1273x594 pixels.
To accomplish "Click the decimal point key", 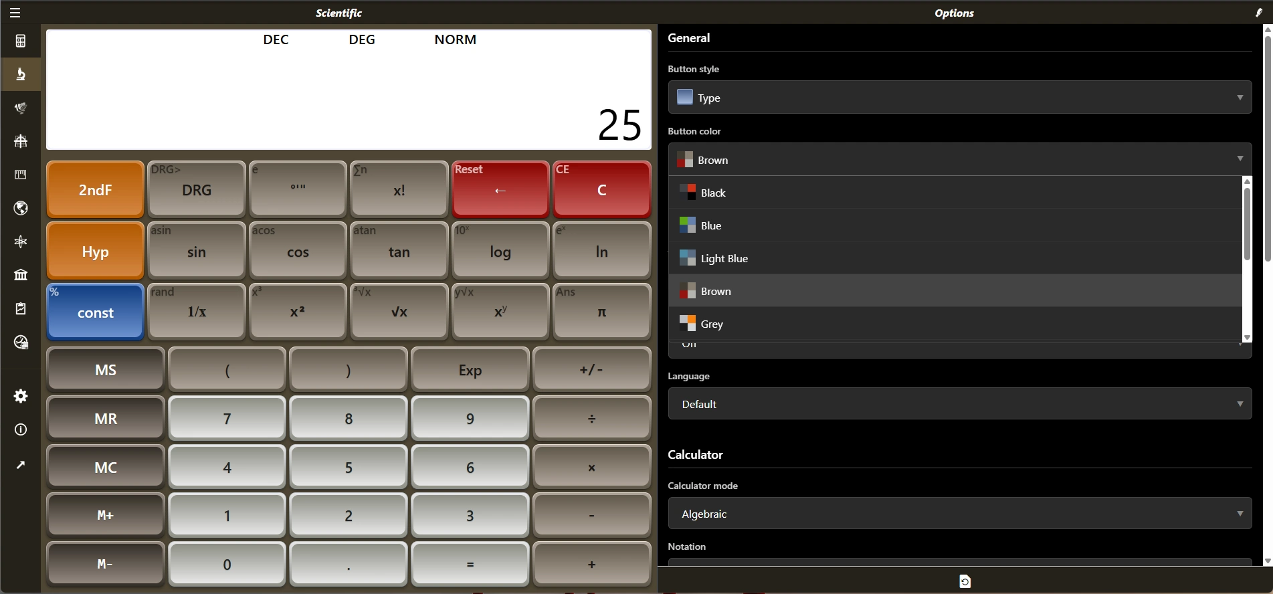I will (x=349, y=564).
